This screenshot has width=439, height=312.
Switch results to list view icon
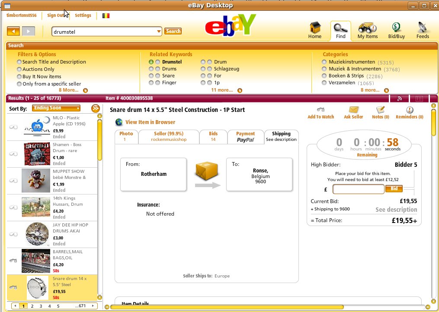[419, 99]
